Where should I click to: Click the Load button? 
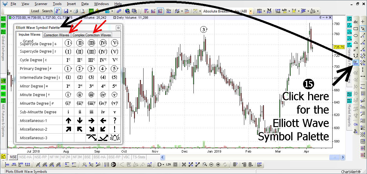(35, 11)
